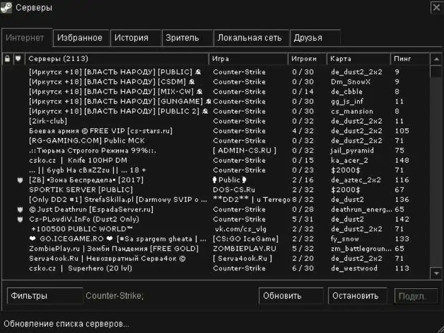The height and width of the screenshot is (333, 444).
Task: Select ZombiePlay.ru Зомби Пандемия server
Action: (x=216, y=249)
